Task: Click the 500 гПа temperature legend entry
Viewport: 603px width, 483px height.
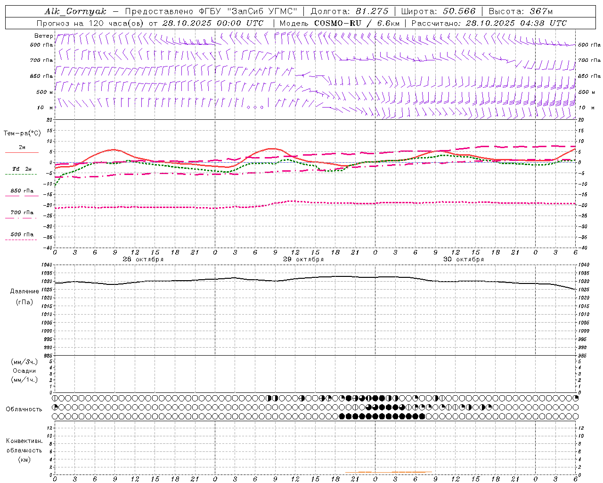Action: tap(22, 234)
